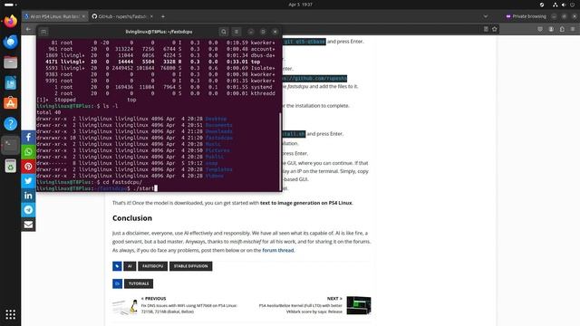
Task: Open the terminal hamburger menu
Action: [x=237, y=32]
